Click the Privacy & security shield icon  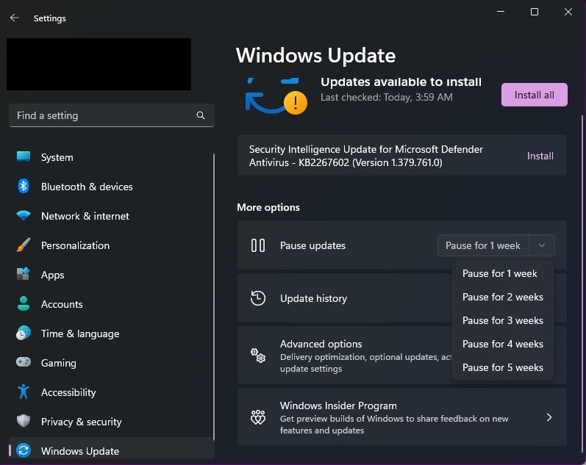coord(24,421)
